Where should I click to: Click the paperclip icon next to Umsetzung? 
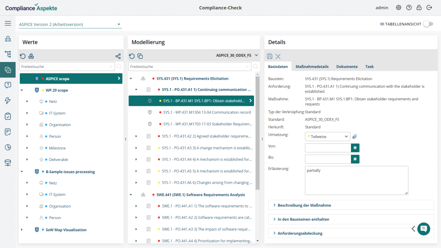coord(354,136)
